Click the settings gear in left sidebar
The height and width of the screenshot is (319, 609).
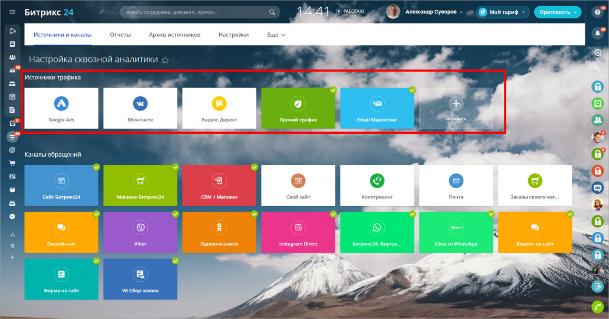[12, 246]
